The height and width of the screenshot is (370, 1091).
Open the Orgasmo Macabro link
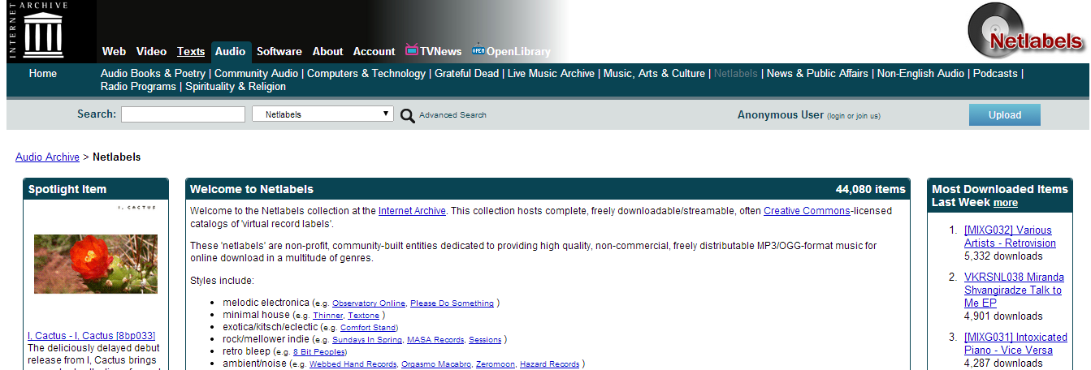pos(436,364)
